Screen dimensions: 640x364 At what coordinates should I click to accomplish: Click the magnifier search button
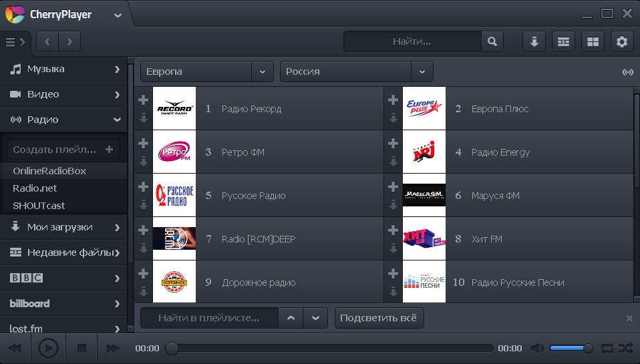pyautogui.click(x=492, y=41)
